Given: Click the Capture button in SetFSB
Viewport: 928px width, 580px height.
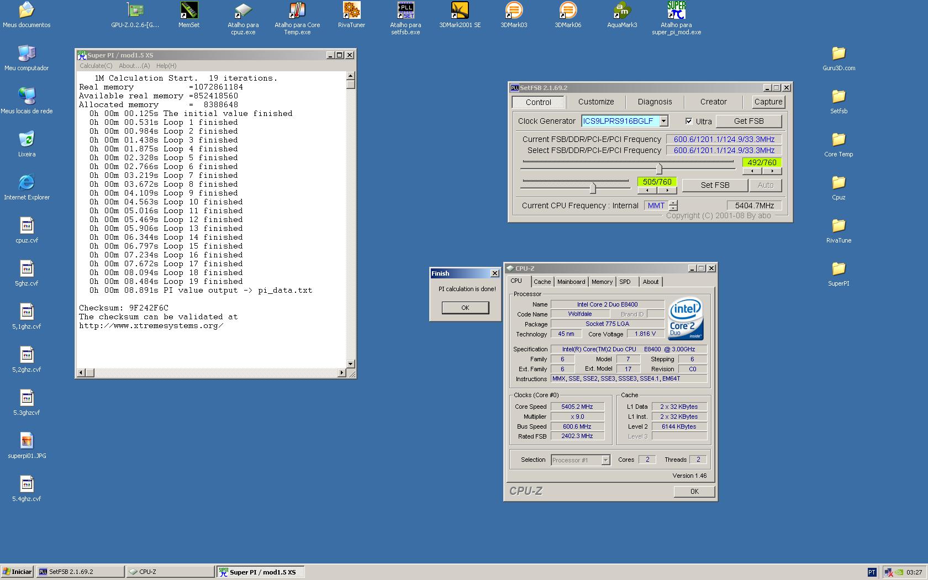Looking at the screenshot, I should tap(768, 102).
